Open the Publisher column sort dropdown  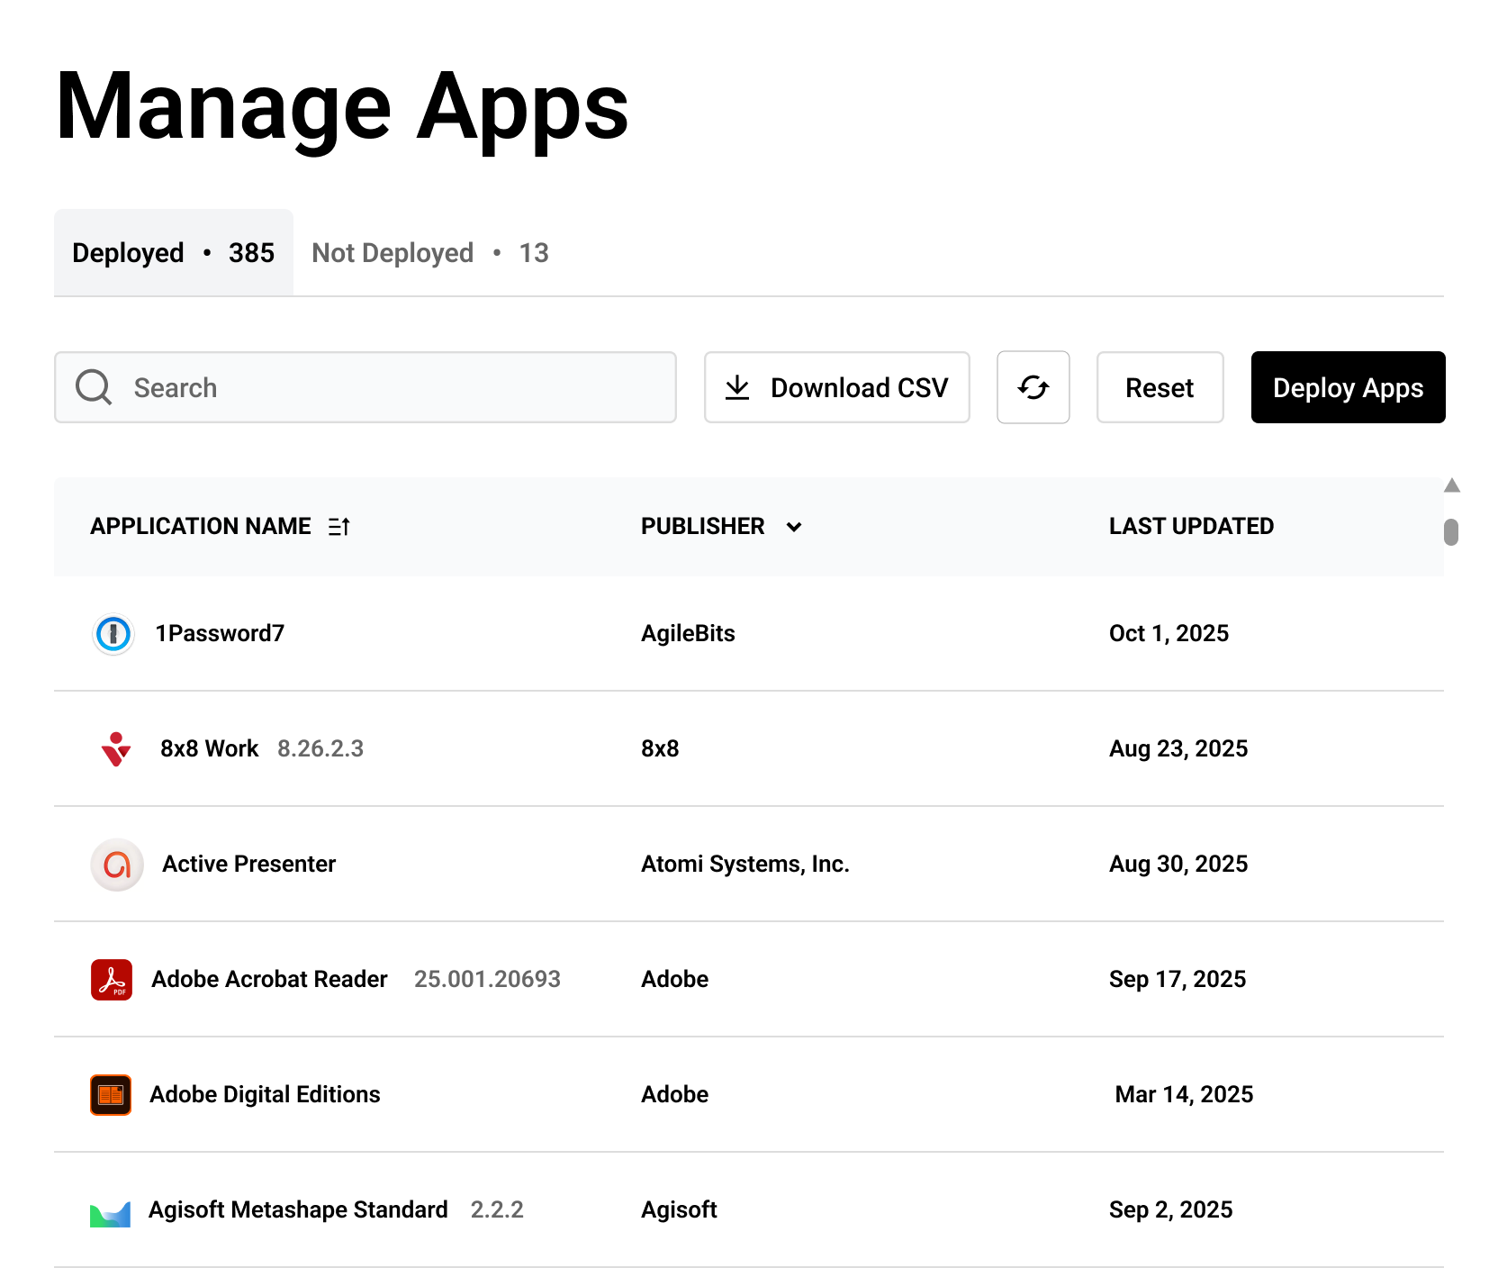tap(794, 527)
